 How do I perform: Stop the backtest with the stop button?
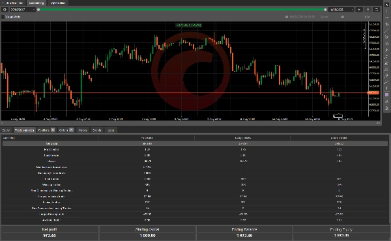368,10
